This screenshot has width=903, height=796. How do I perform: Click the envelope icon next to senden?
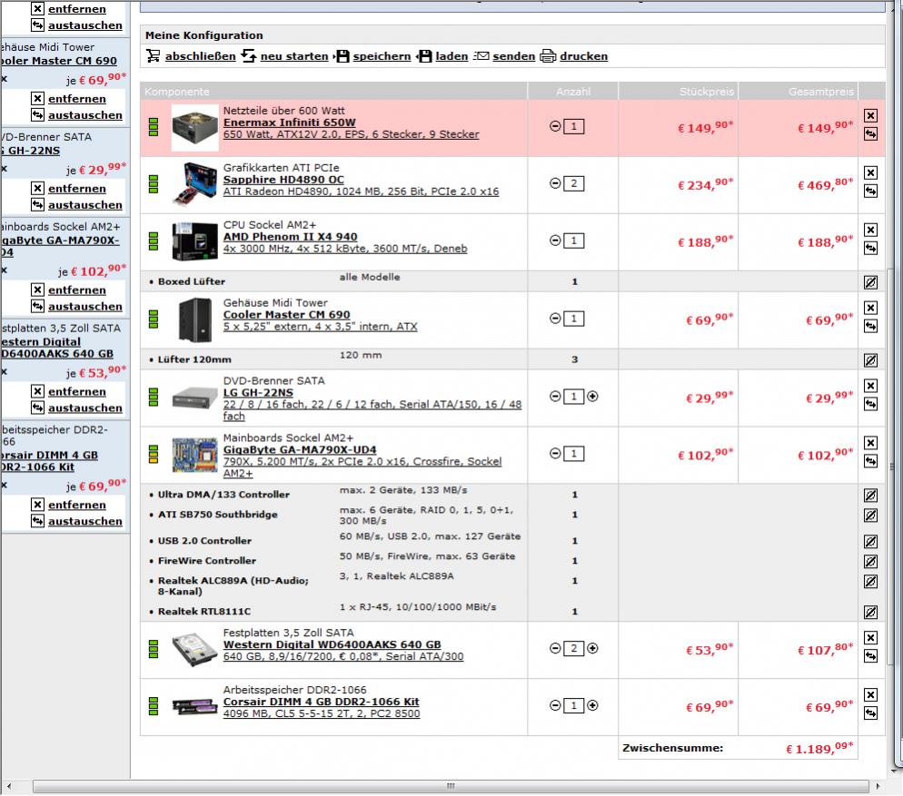pyautogui.click(x=481, y=56)
